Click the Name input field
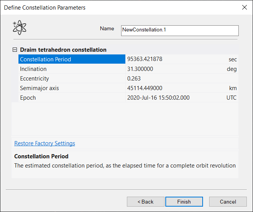The height and width of the screenshot is (212, 253). (180, 30)
